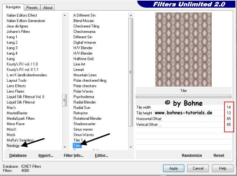Open the Filter Info... dialog

coord(73,156)
